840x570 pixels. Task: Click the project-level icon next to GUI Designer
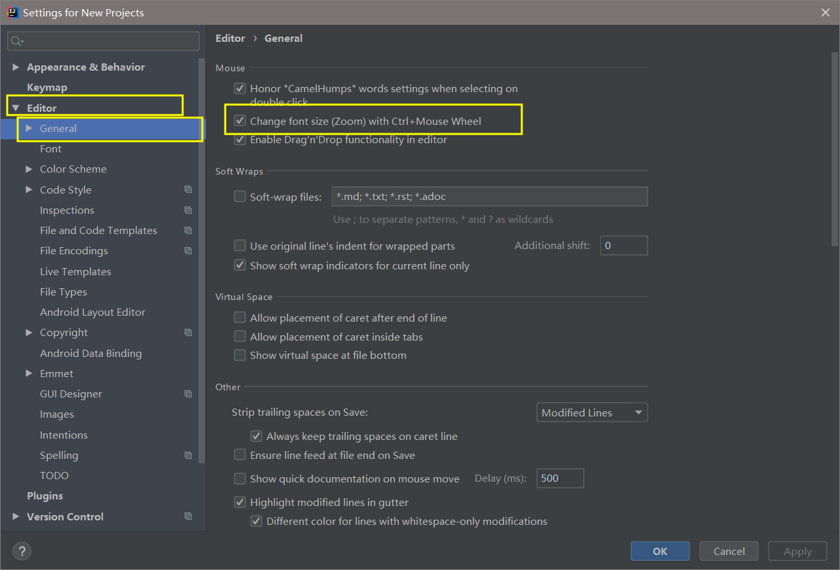tap(189, 394)
